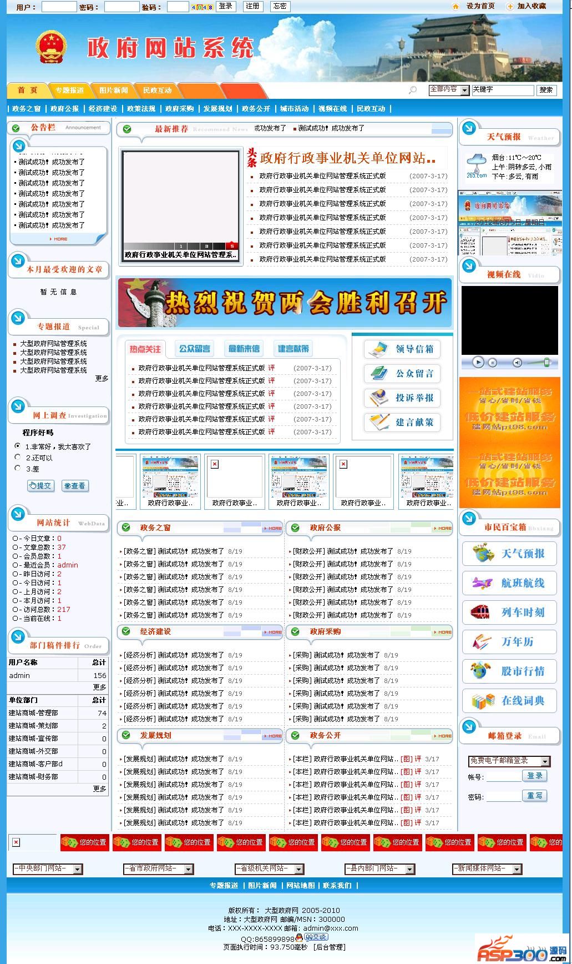Expand the 县内部门网站 links dropdown
Viewport: 572px width, 964px height.
pos(379,868)
